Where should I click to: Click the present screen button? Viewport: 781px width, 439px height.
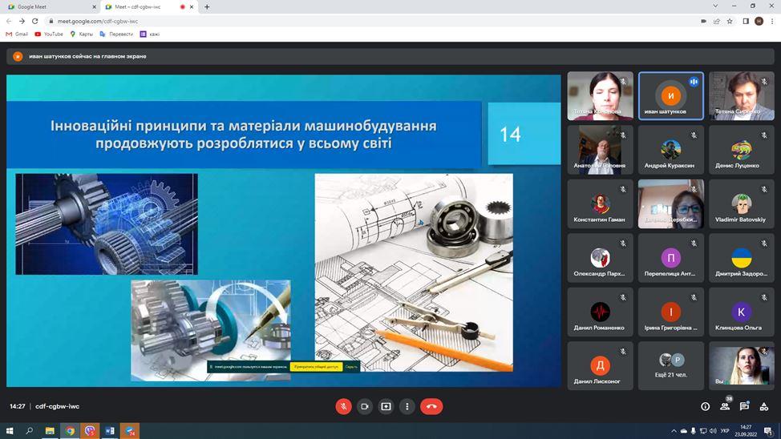(x=386, y=407)
